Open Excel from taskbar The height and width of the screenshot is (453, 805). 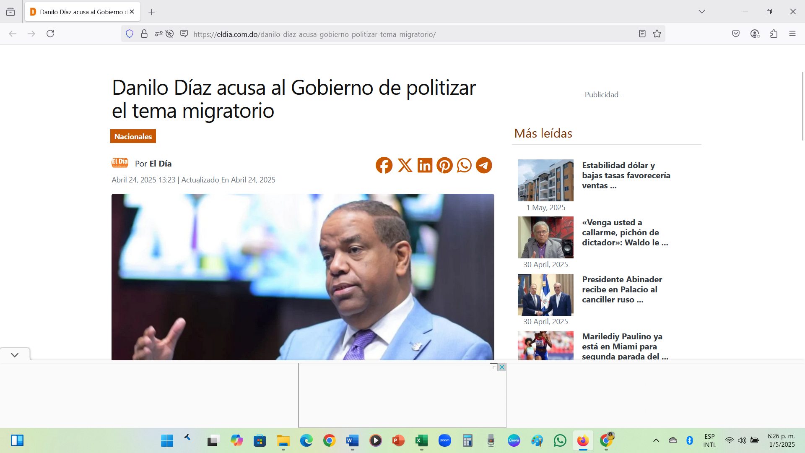pos(421,440)
